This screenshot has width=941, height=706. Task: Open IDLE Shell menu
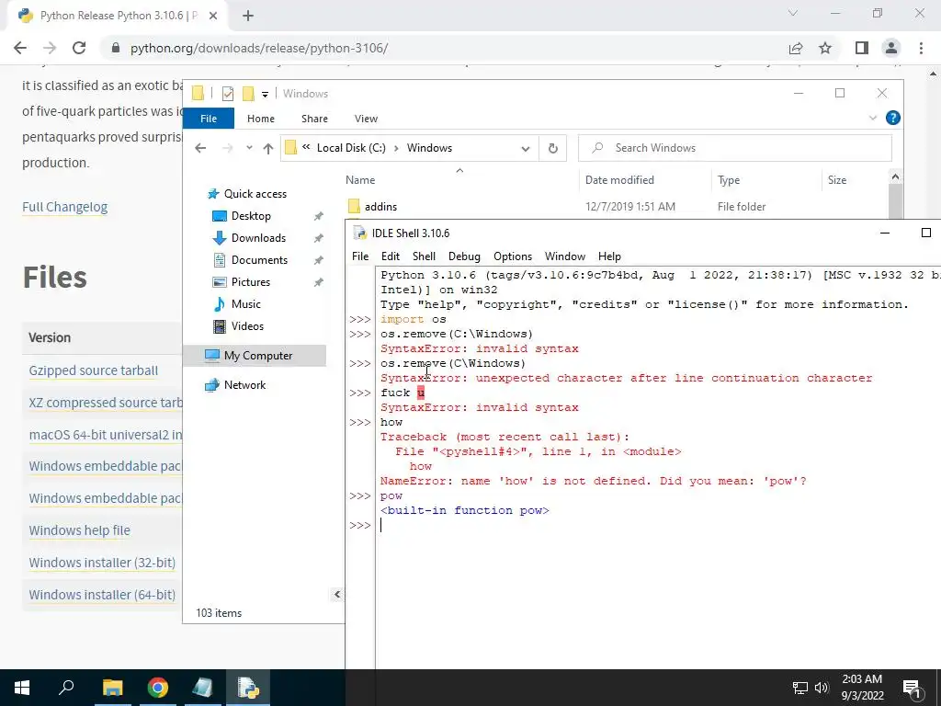424,256
